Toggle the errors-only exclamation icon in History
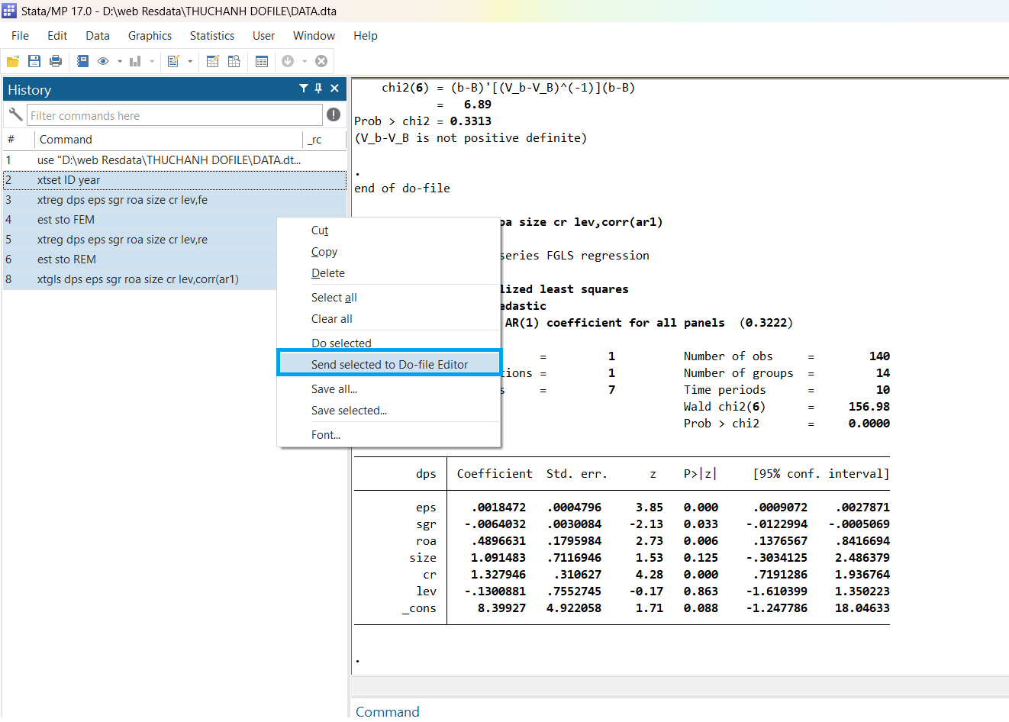1009x722 pixels. pos(334,114)
